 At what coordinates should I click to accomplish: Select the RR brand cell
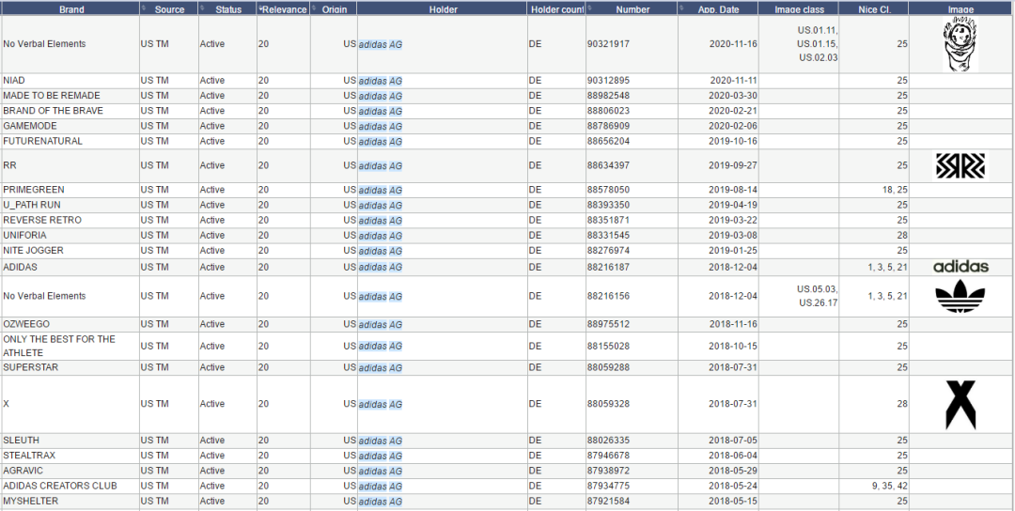tap(70, 165)
